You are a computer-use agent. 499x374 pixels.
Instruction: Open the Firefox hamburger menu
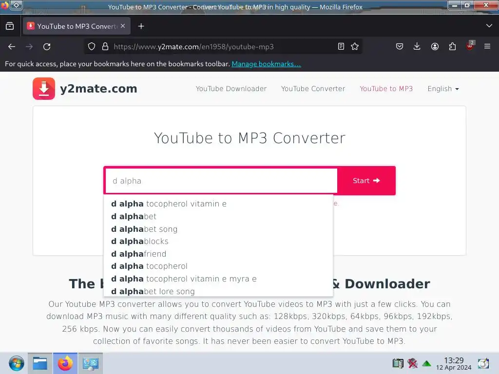tap(487, 46)
